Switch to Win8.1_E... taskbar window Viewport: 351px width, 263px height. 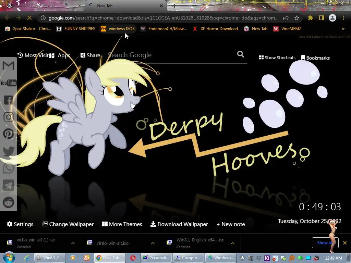(50, 258)
